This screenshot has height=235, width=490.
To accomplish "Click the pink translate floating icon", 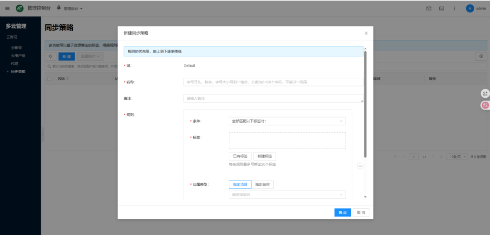I will tap(485, 105).
